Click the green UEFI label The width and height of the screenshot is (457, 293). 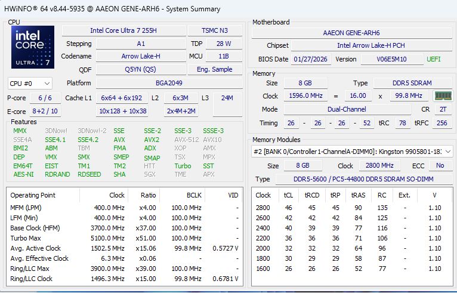[434, 59]
